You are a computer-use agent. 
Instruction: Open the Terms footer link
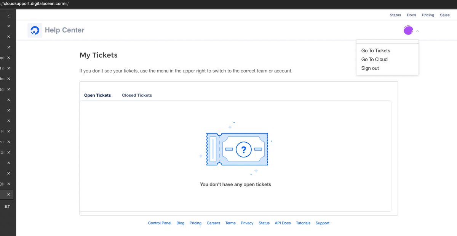(x=230, y=223)
